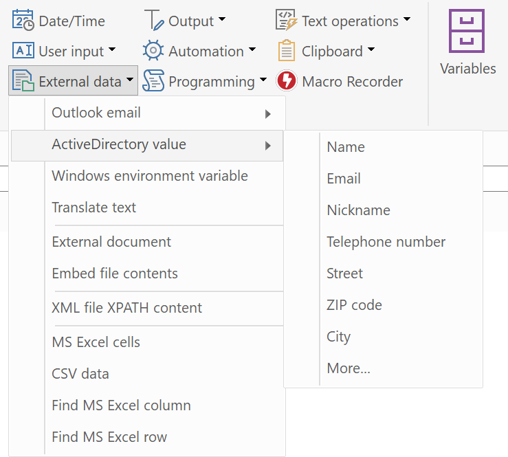Image resolution: width=508 pixels, height=457 pixels.
Task: Expand the Programming dropdown arrow
Action: click(263, 79)
